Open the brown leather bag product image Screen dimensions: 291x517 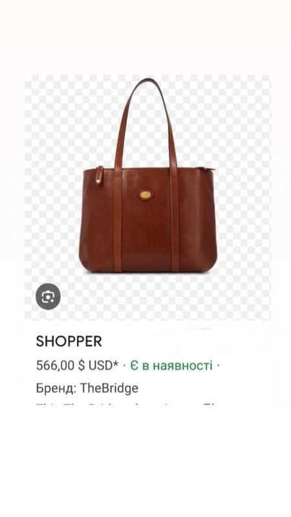tap(147, 197)
